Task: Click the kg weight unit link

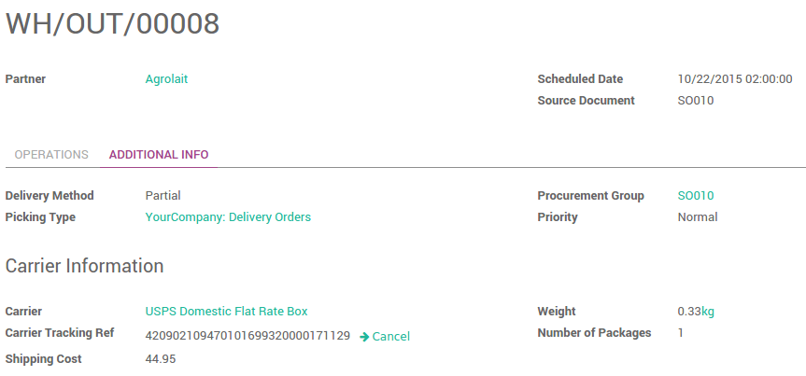Action: click(708, 312)
